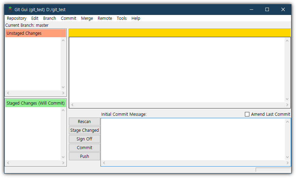Click right arrow of Staged Changes horizontal scrollbar
The width and height of the screenshot is (296, 178).
point(63,163)
